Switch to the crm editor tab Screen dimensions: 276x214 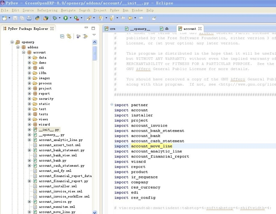pos(112,29)
